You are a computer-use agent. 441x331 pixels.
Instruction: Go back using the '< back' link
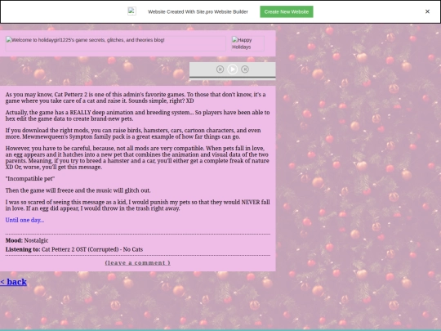[13, 282]
